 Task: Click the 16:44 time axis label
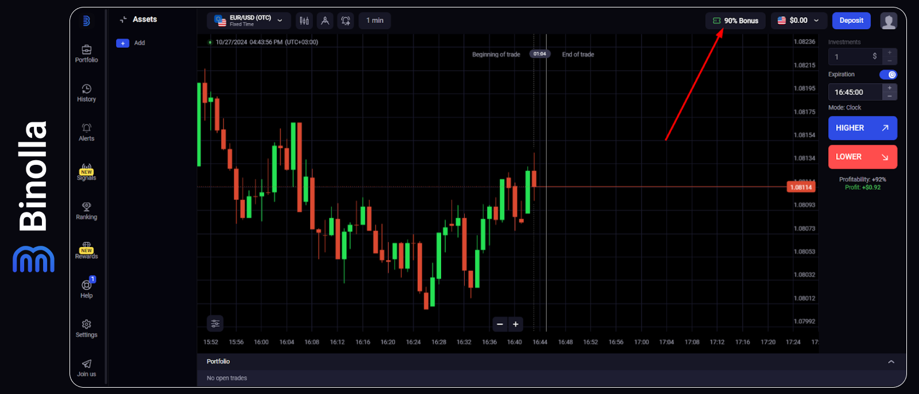pos(540,342)
